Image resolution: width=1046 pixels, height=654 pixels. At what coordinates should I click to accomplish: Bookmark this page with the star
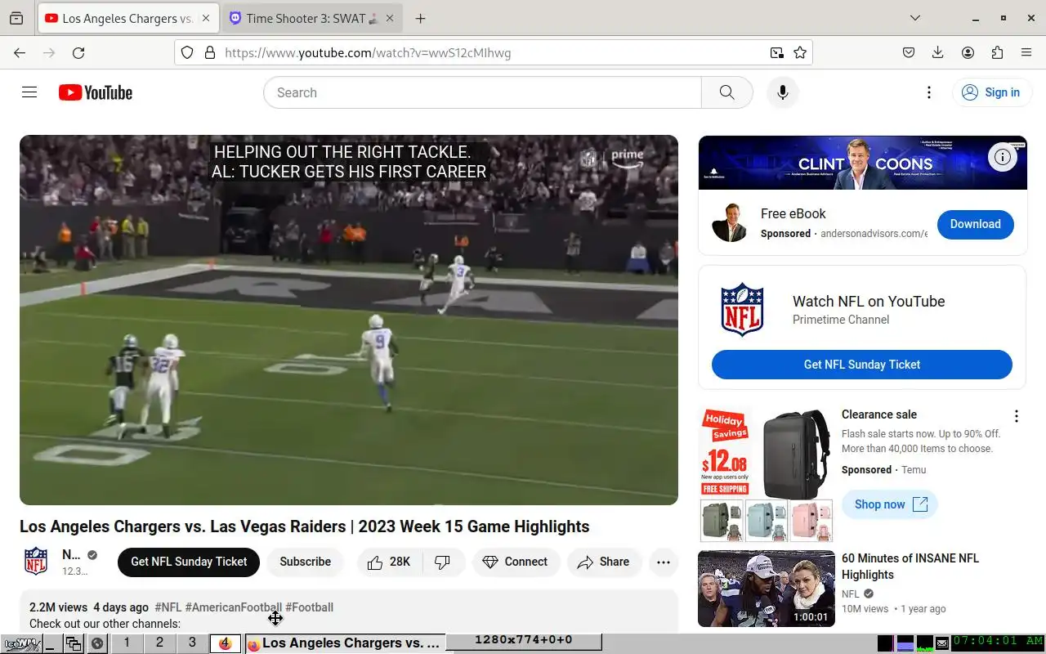pos(800,52)
